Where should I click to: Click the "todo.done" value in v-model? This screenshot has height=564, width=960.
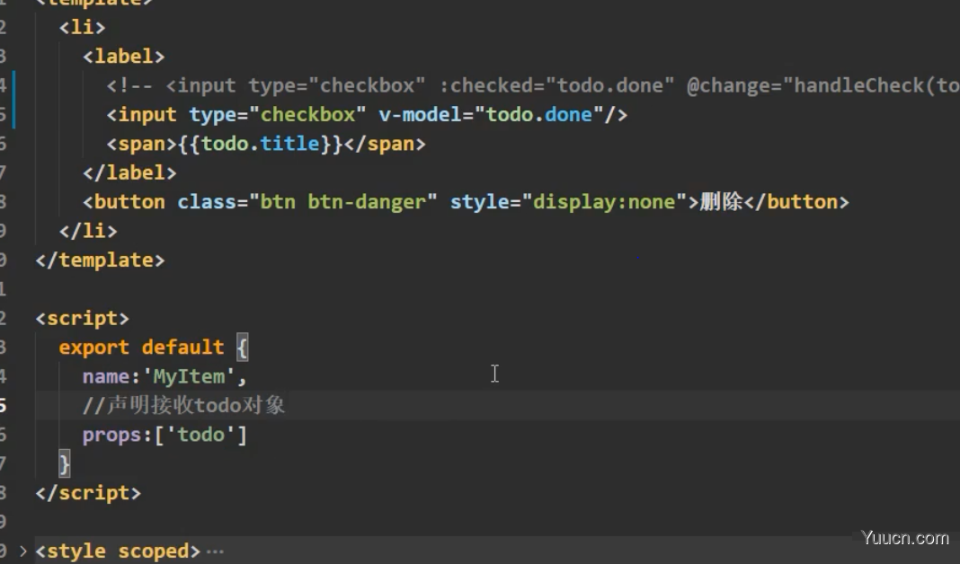pos(538,114)
